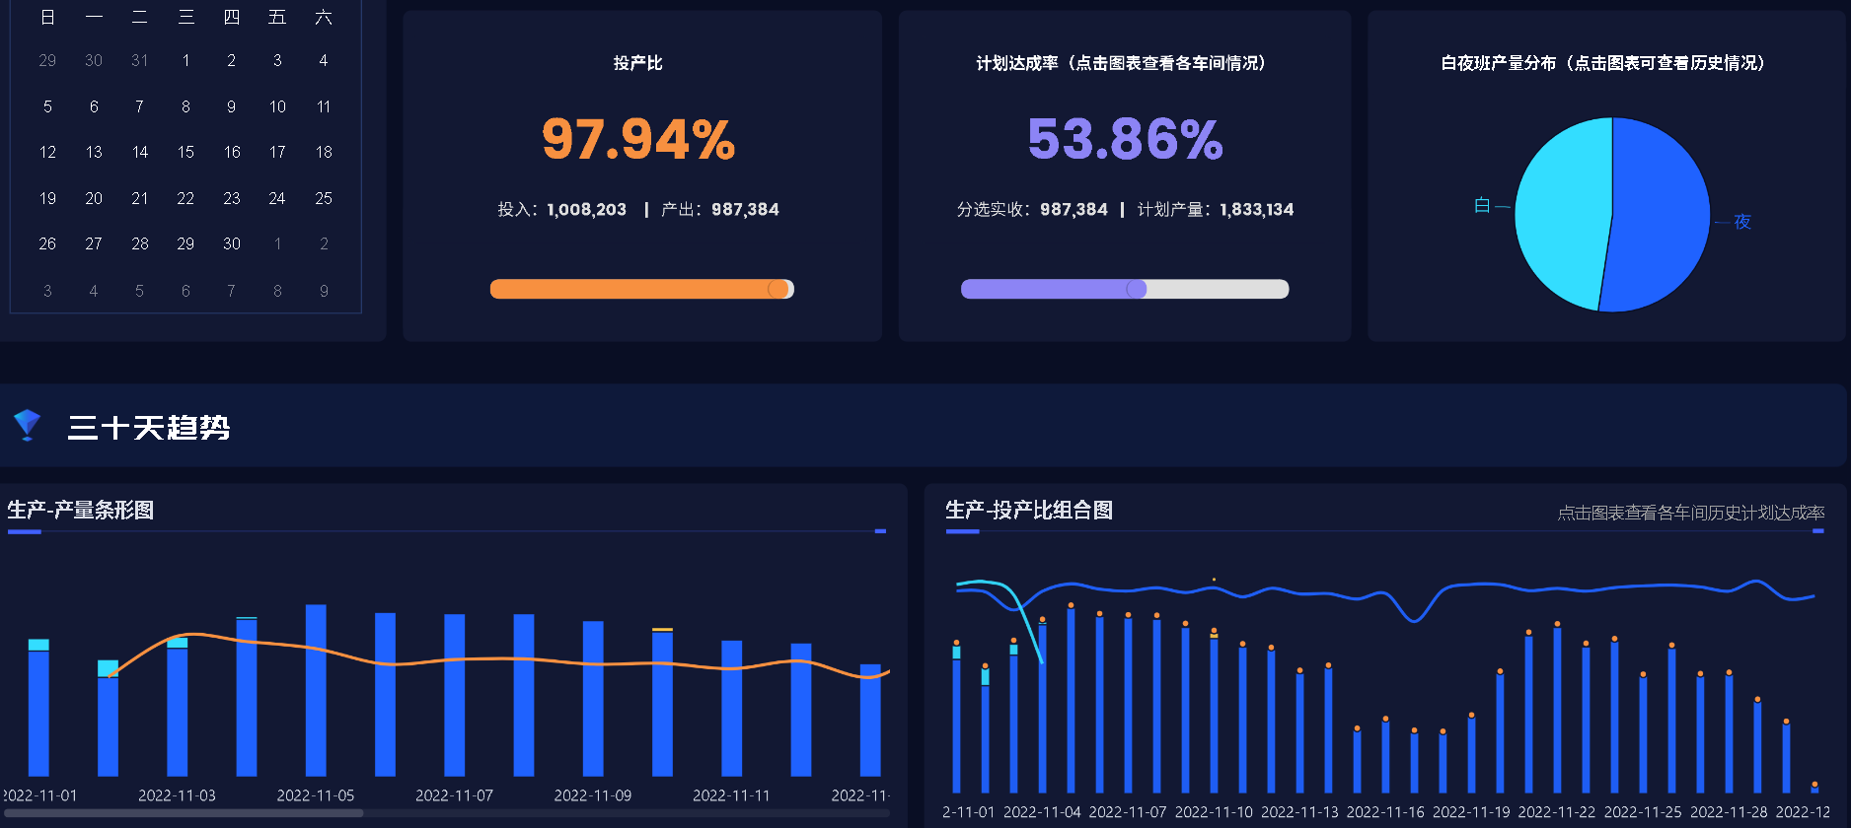Click the 2022-11-22 bar in 投产比组合图

click(1557, 710)
